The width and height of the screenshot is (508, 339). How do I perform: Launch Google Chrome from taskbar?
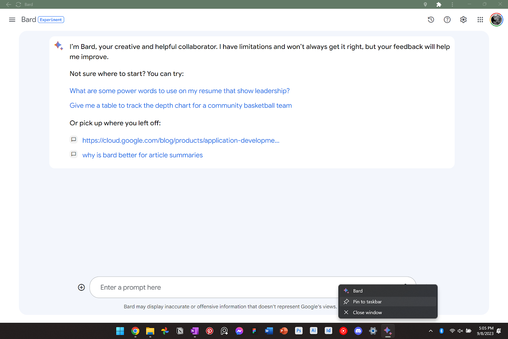coord(135,331)
